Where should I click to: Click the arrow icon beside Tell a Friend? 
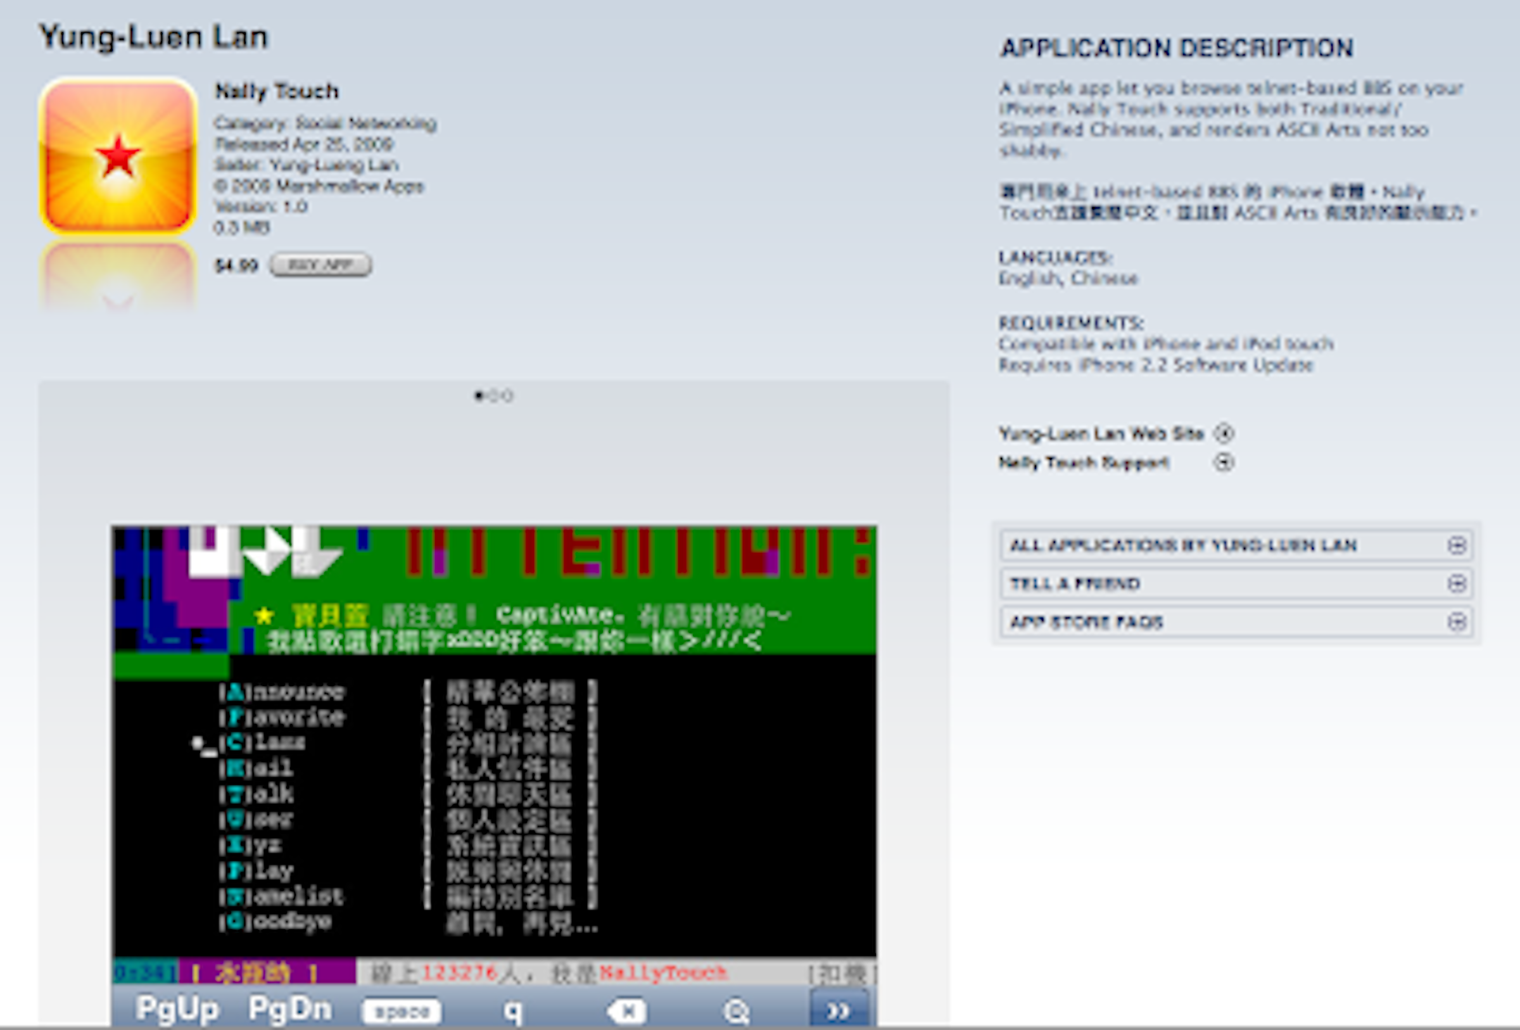tap(1457, 583)
